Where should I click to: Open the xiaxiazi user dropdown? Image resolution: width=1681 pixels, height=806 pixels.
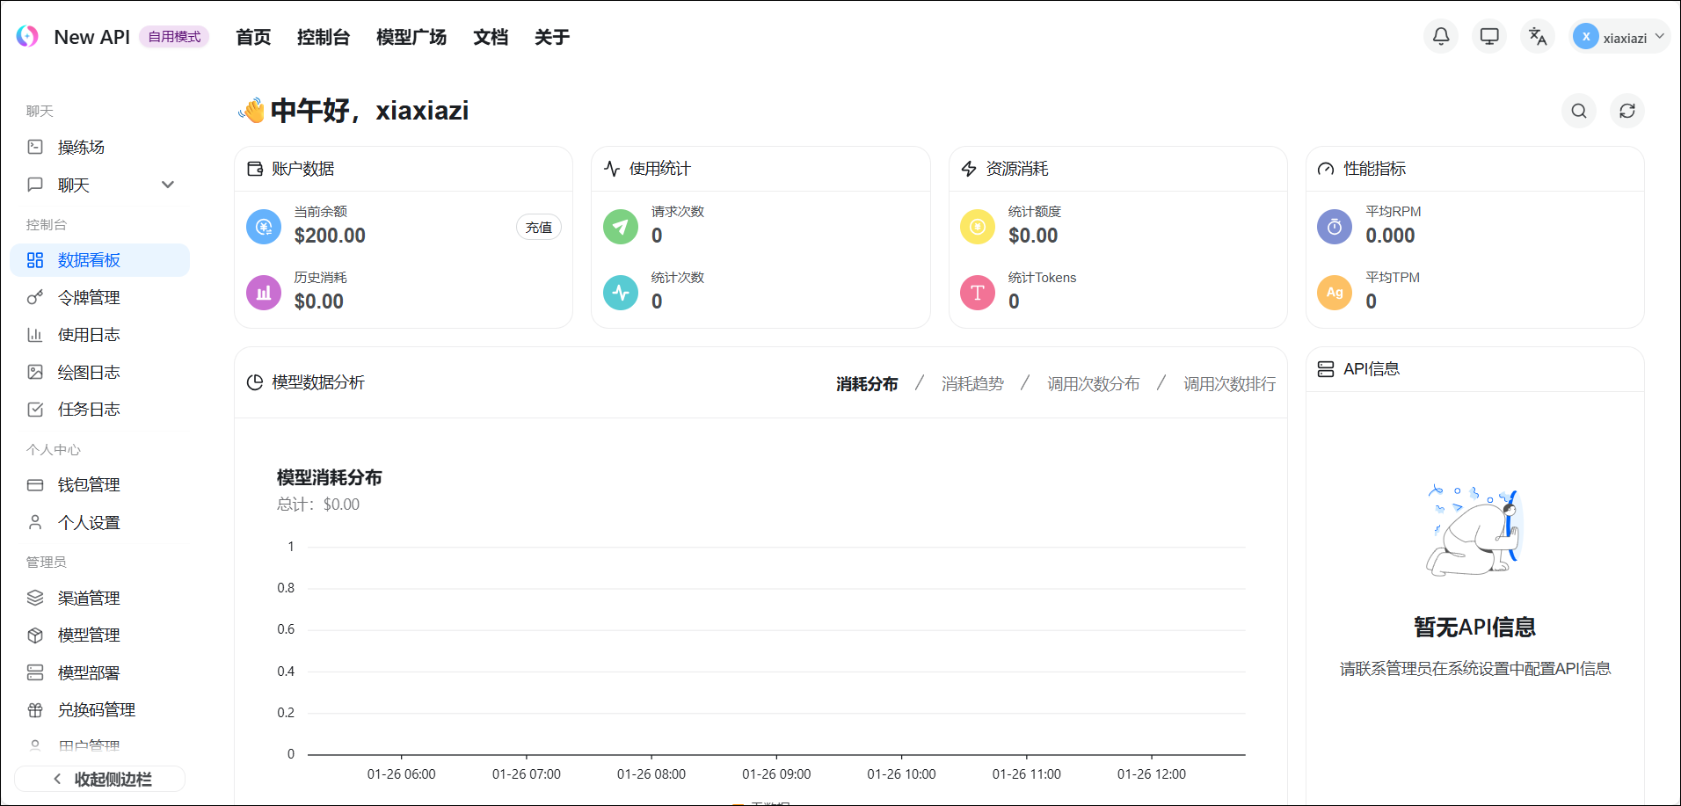click(1621, 37)
